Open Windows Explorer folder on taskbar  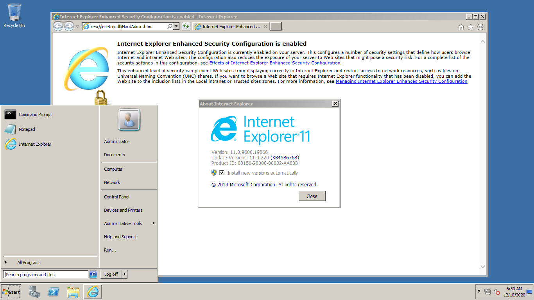(73, 292)
